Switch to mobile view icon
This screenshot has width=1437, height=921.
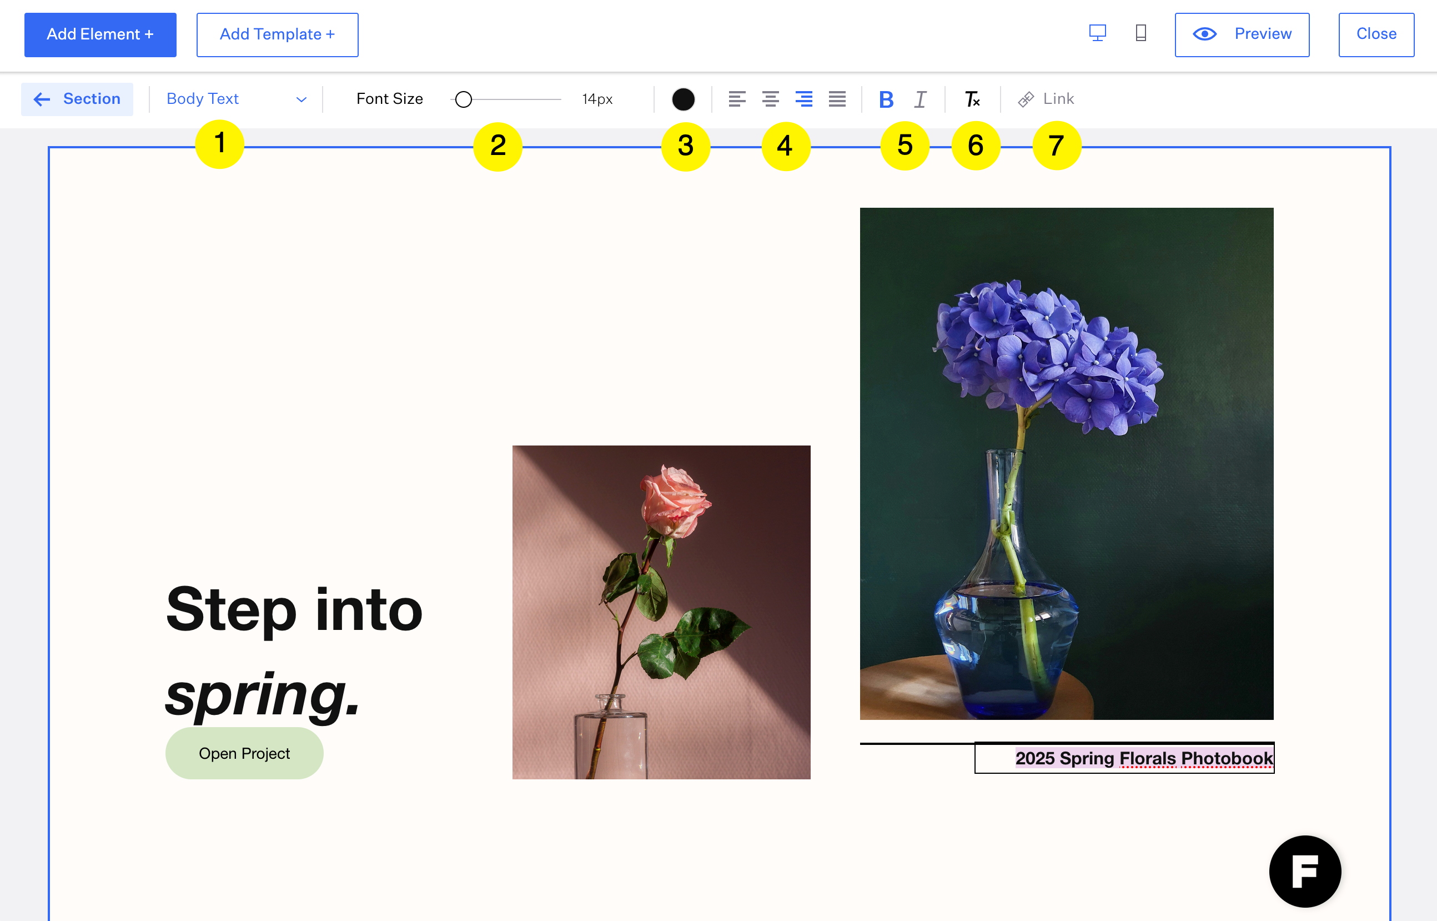tap(1140, 33)
